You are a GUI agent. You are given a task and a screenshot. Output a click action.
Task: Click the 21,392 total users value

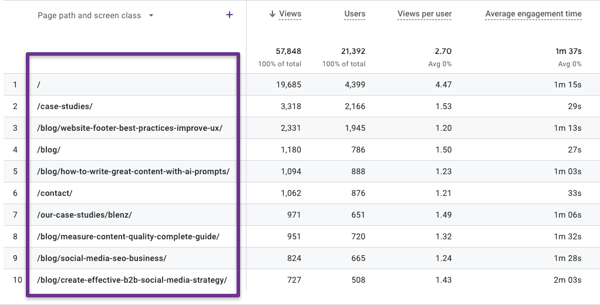click(x=352, y=52)
